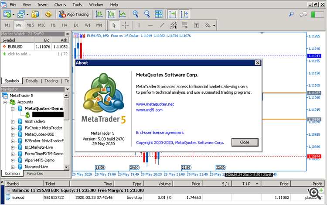Open the New Chart dropdown arrow
Screen dimensions: 327x205
14,14
